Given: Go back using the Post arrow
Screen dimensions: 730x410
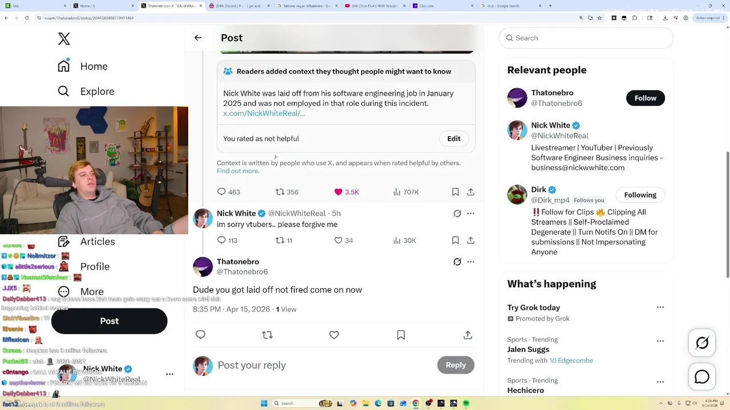Looking at the screenshot, I should pos(198,38).
